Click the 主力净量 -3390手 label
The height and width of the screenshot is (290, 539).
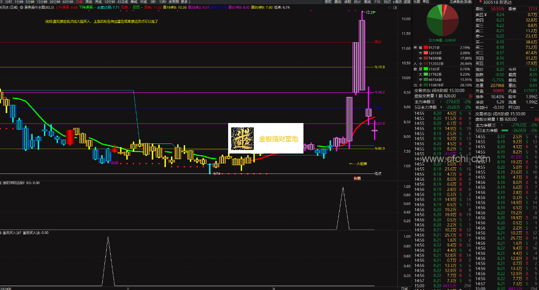(x=442, y=40)
